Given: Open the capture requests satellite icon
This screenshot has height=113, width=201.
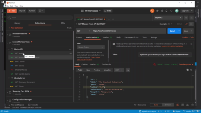Looking at the screenshot, I should (157, 11).
